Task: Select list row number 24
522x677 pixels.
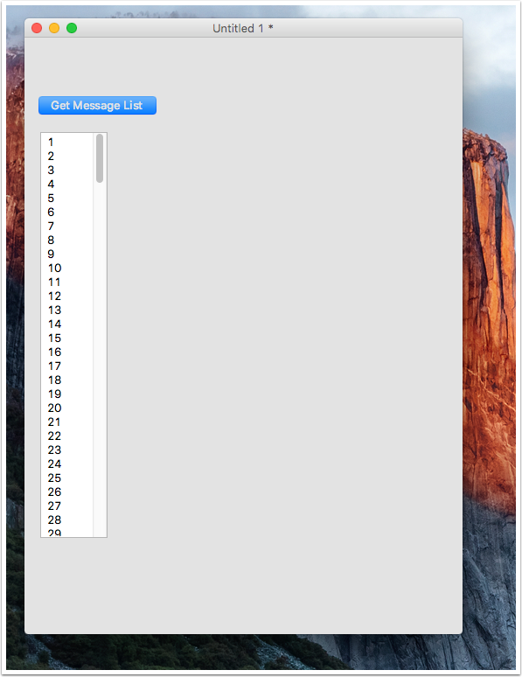Action: [x=67, y=464]
